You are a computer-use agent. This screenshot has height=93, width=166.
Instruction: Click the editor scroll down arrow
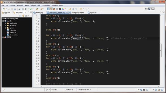click(161, 84)
